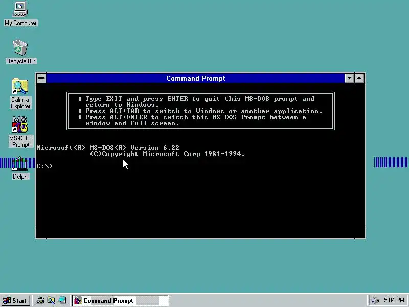The height and width of the screenshot is (307, 409).
Task: Click the third quick launch icon before the task button
Action: click(62, 300)
